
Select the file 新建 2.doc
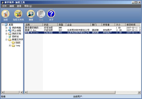tap(31, 30)
